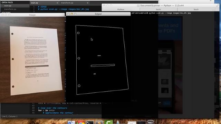Click the '# USAGE' comment on line 1
This screenshot has height=124, width=221.
click(42, 7)
